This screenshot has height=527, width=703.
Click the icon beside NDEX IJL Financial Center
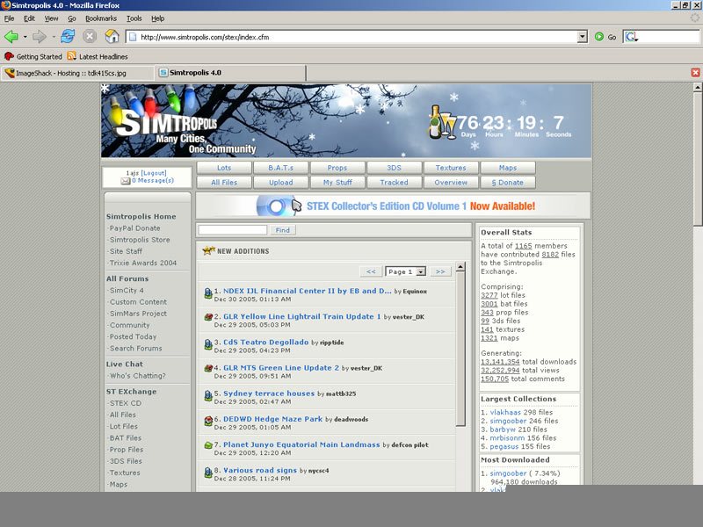pyautogui.click(x=208, y=293)
